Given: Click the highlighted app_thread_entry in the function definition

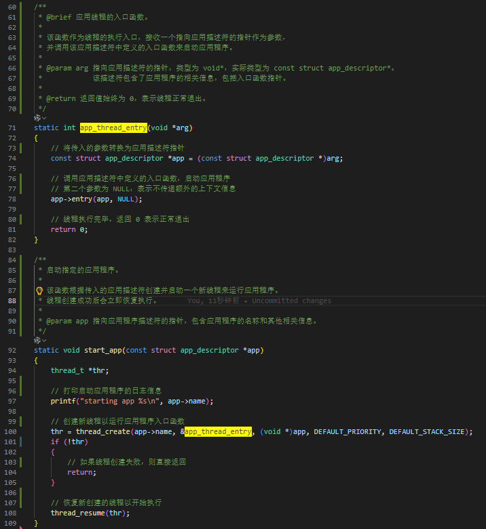Looking at the screenshot, I should (x=113, y=128).
